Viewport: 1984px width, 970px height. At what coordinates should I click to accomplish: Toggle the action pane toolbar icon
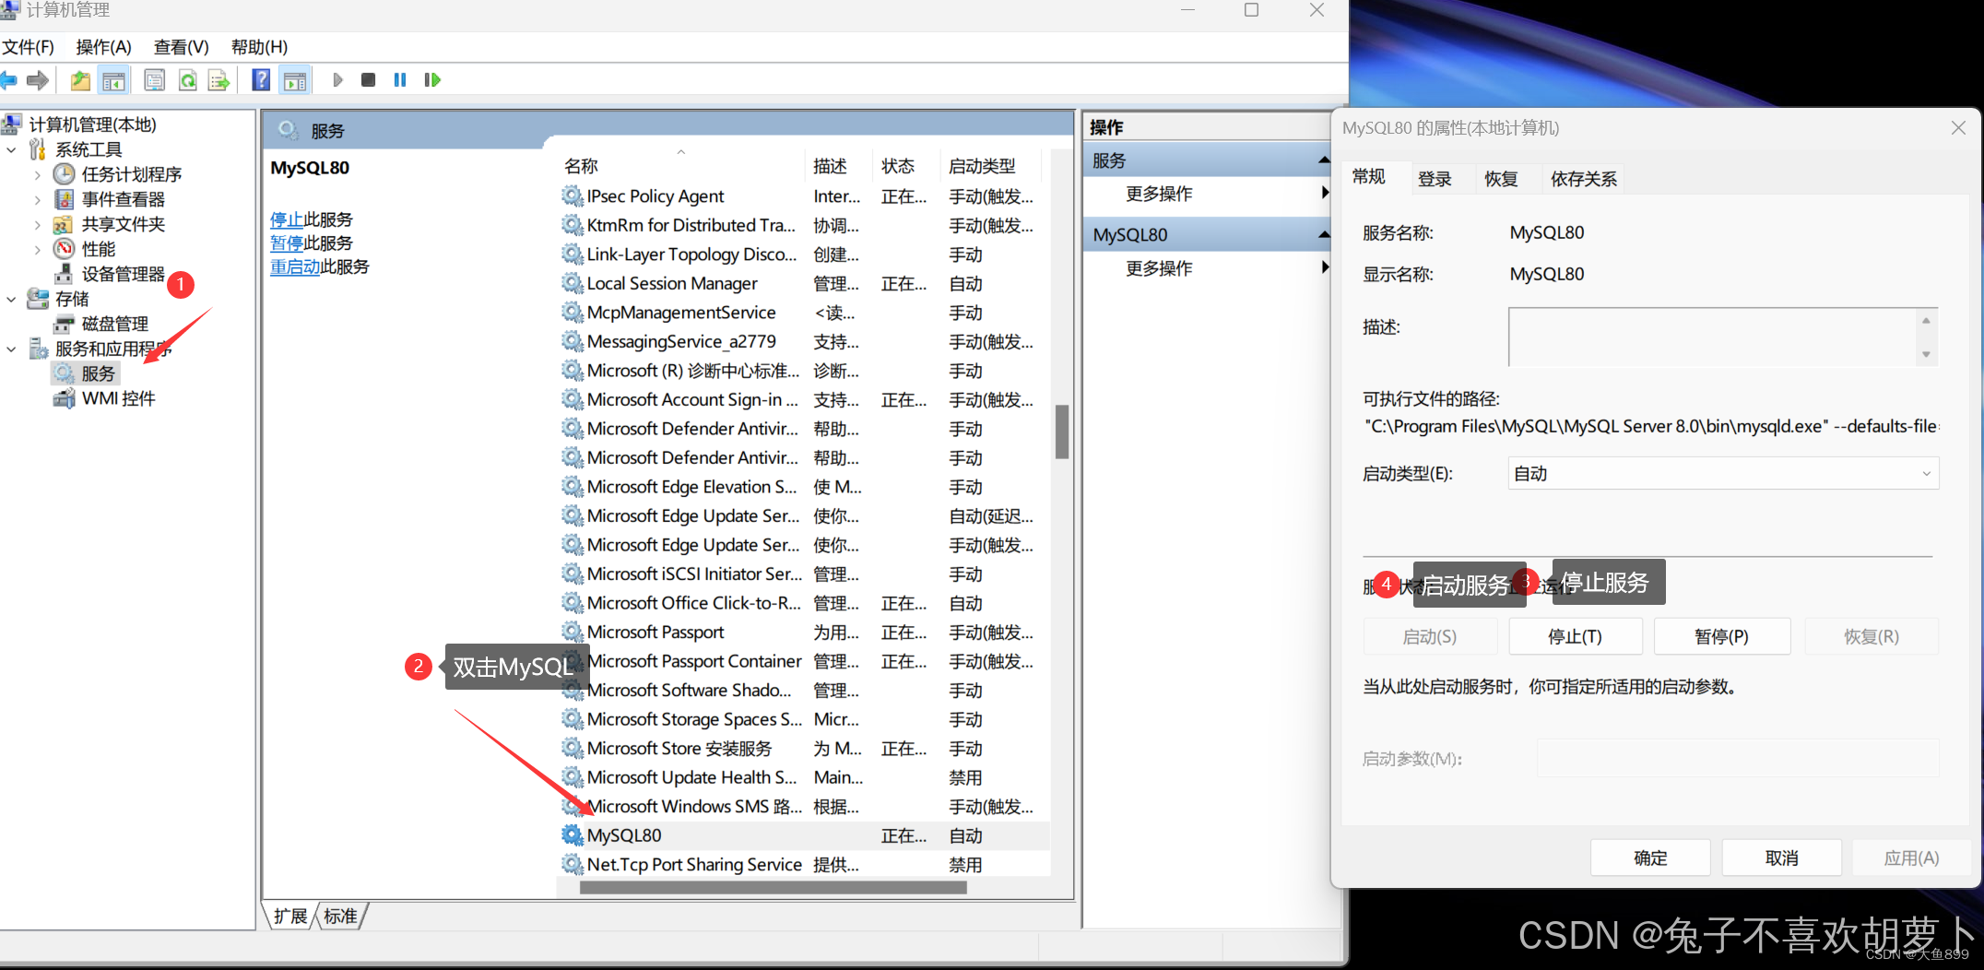point(295,80)
